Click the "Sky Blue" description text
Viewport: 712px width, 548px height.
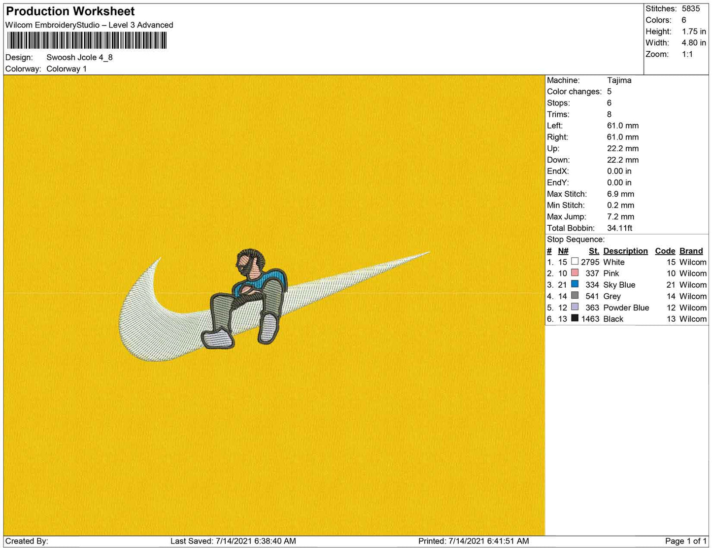[619, 285]
